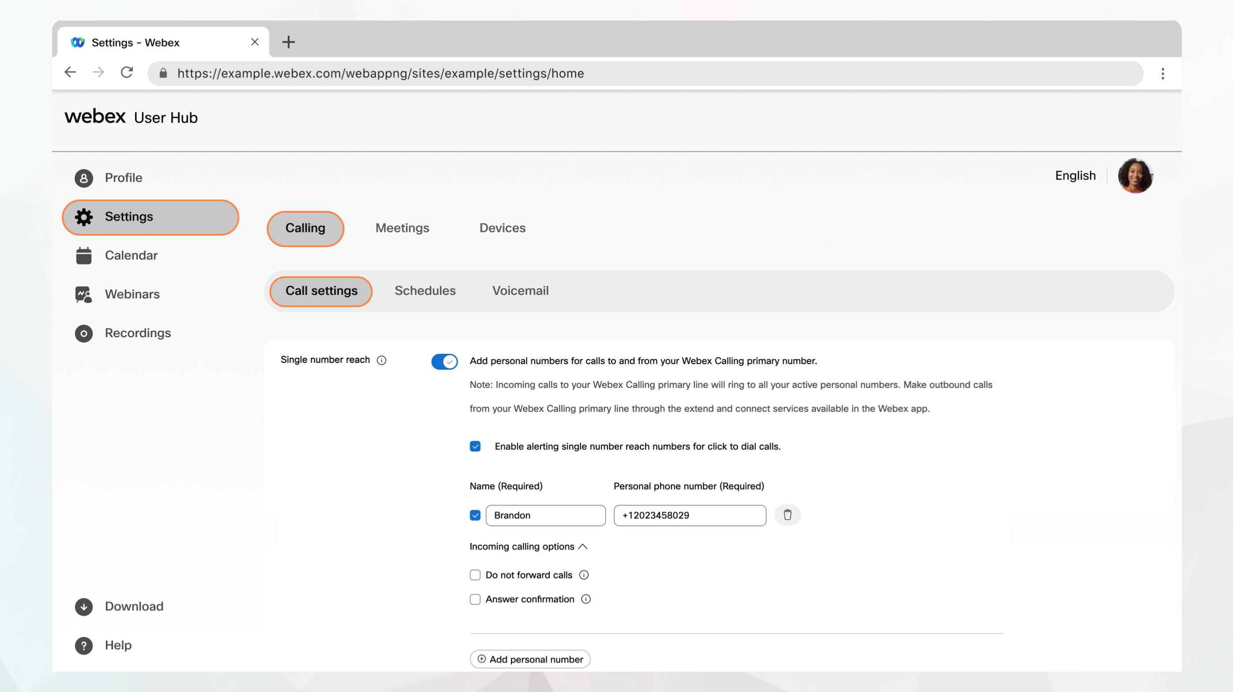Enable alerting single number reach checkbox

click(x=475, y=446)
